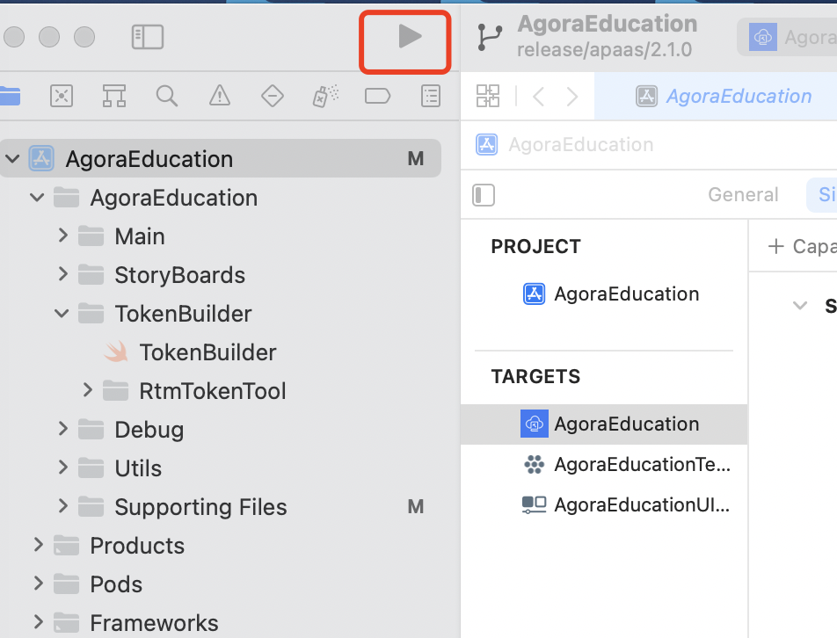Collapse the root AgoraEducation project chevron
This screenshot has height=638, width=837.
pos(12,159)
